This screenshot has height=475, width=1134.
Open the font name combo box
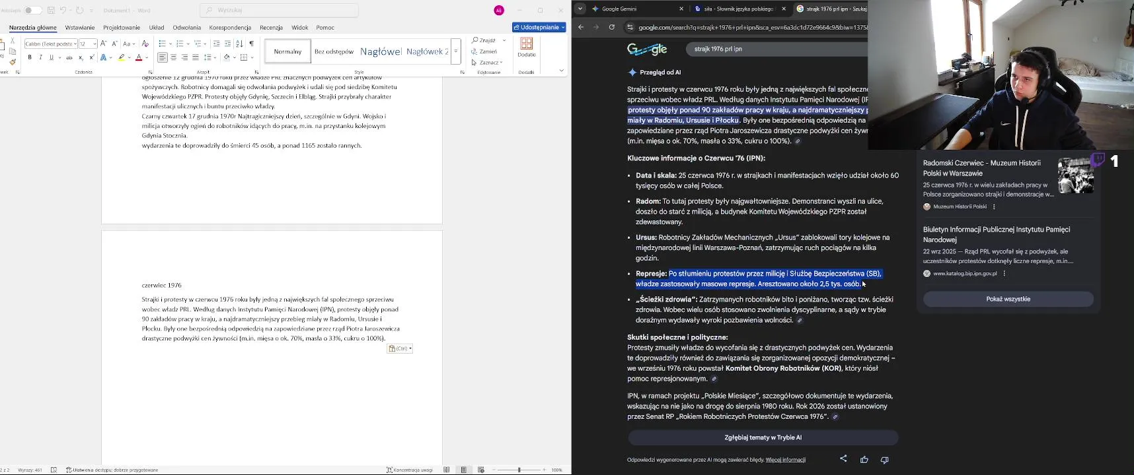pos(51,44)
